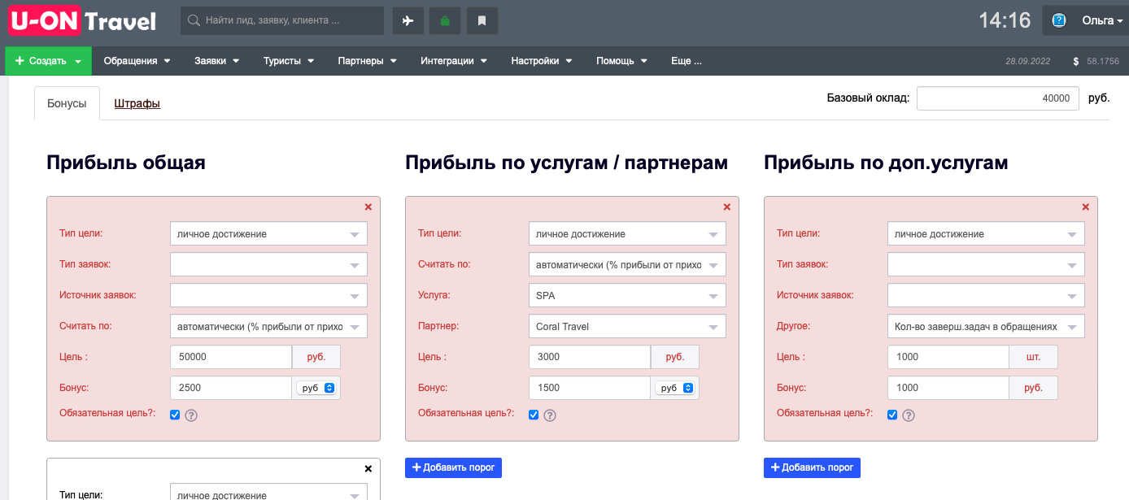Open the Еще ... menu

pyautogui.click(x=686, y=61)
